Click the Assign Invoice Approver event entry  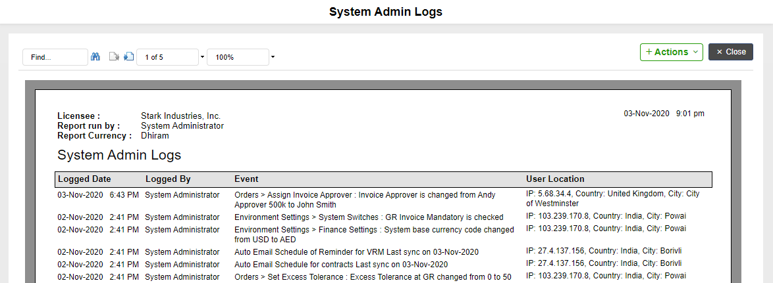pos(365,200)
